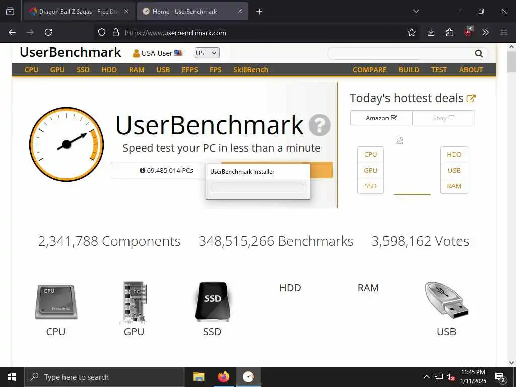The width and height of the screenshot is (516, 387).
Task: Open the HDD category link below stats
Action: tap(290, 288)
